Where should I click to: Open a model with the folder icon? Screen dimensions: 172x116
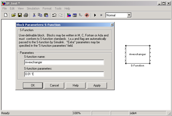[x=14, y=15]
